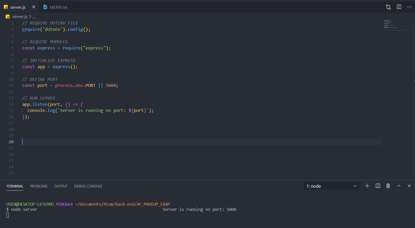Close the terminal panel
The width and height of the screenshot is (415, 228).
click(x=409, y=186)
